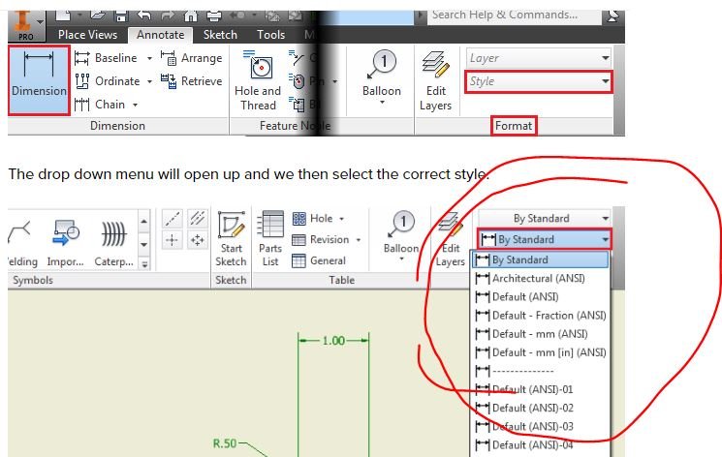Expand the arrow under the top Balloon tool
The height and width of the screenshot is (457, 722).
pos(382,103)
